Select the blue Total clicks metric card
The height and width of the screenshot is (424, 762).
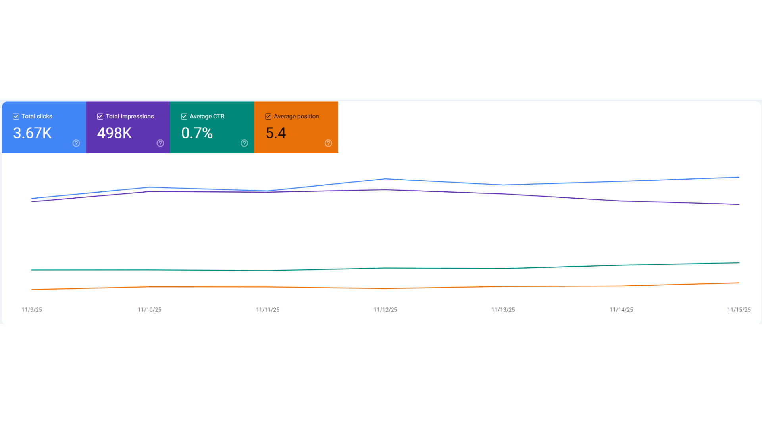click(44, 127)
